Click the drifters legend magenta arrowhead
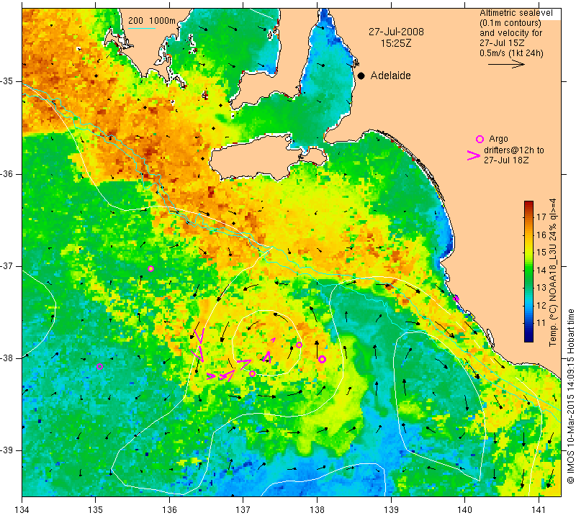The width and height of the screenshot is (576, 518). [474, 155]
